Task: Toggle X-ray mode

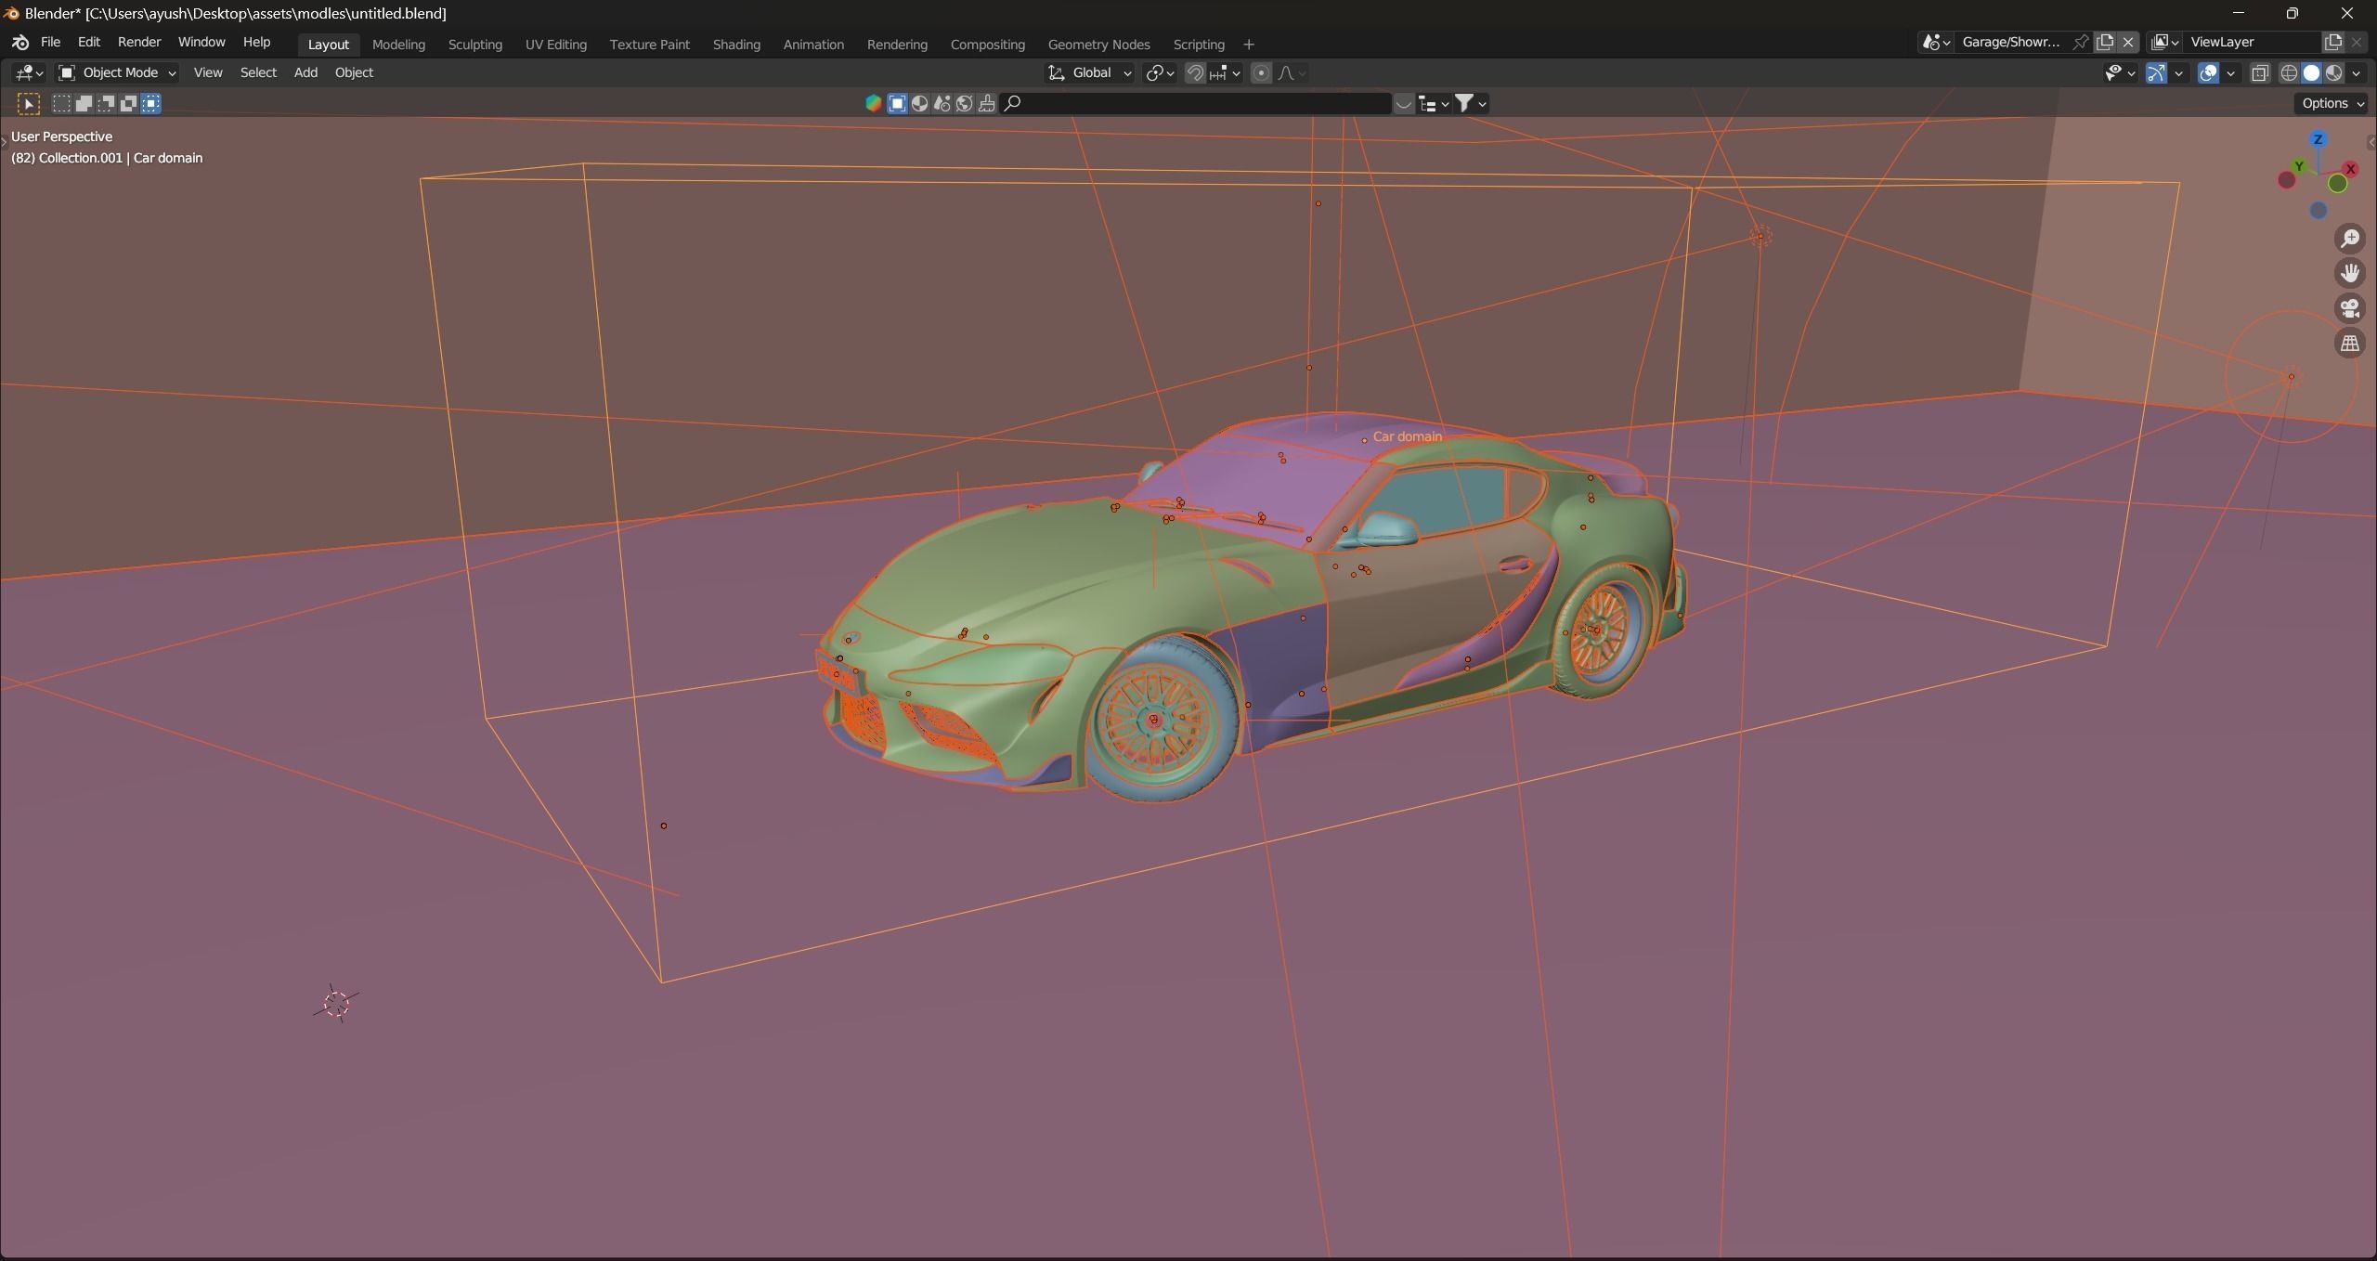Action: click(2260, 72)
